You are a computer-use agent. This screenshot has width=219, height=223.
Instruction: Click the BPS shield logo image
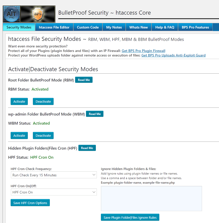pos(38,14)
